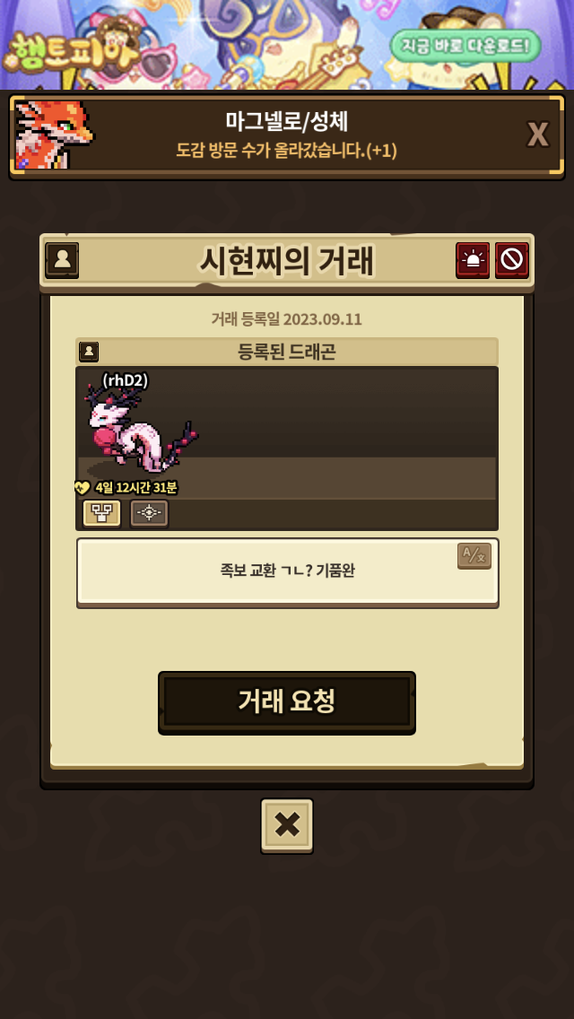574x1019 pixels.
Task: Tap the heart timer icon next to 4일 12시간 31분
Action: tap(82, 487)
